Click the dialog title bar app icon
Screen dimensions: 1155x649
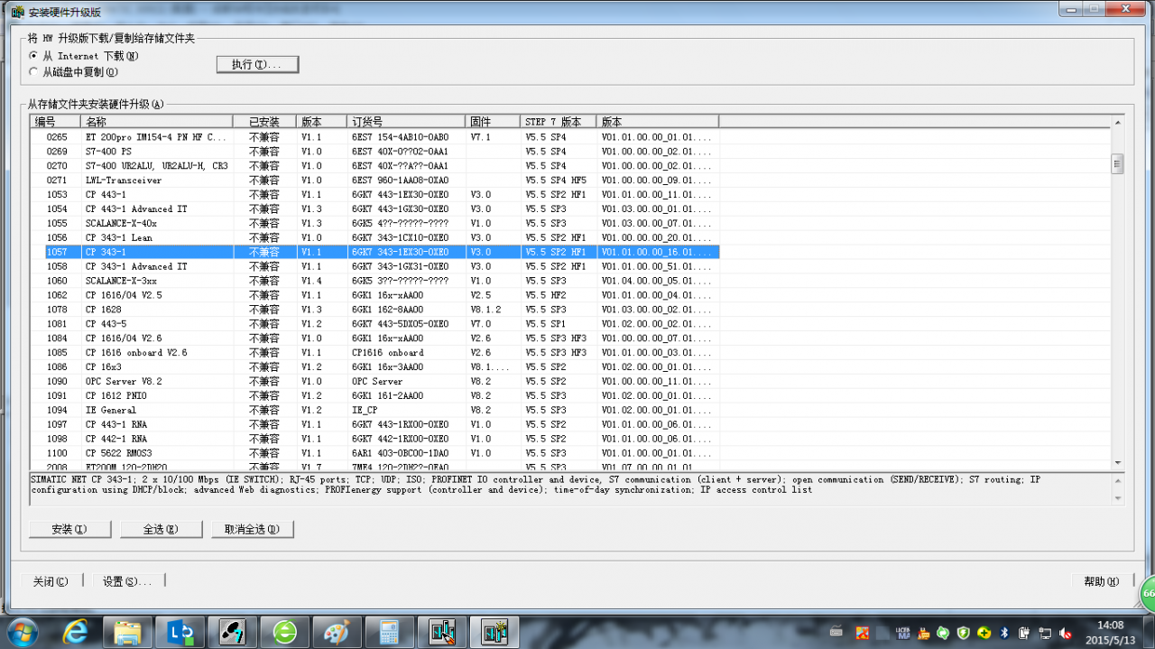17,11
